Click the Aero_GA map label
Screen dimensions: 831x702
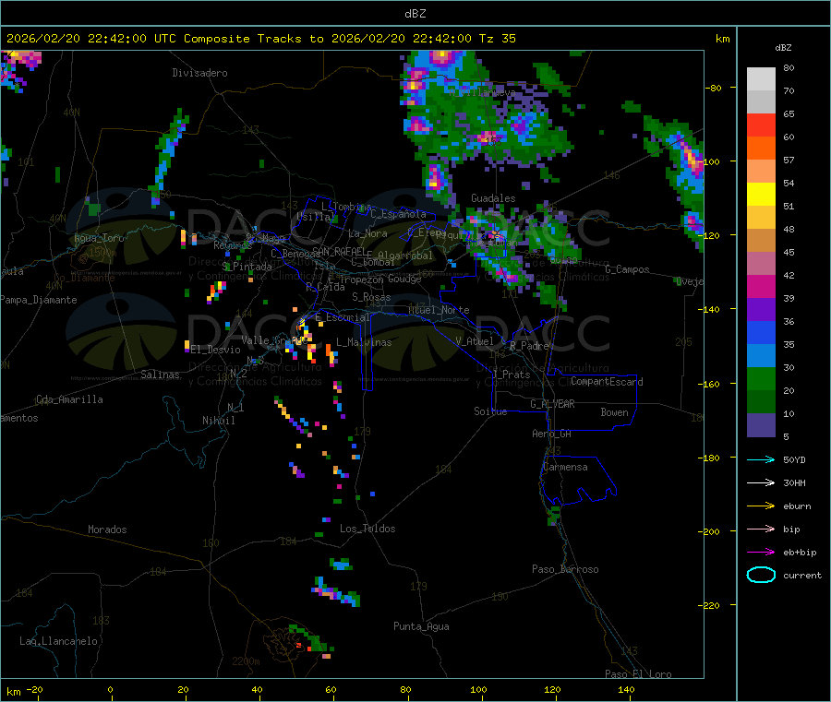pyautogui.click(x=552, y=434)
